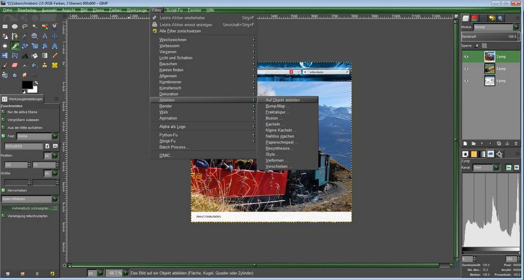Image resolution: width=524 pixels, height=280 pixels.
Task: Click 'Automatisch schrumpfen' button
Action: pos(30,208)
